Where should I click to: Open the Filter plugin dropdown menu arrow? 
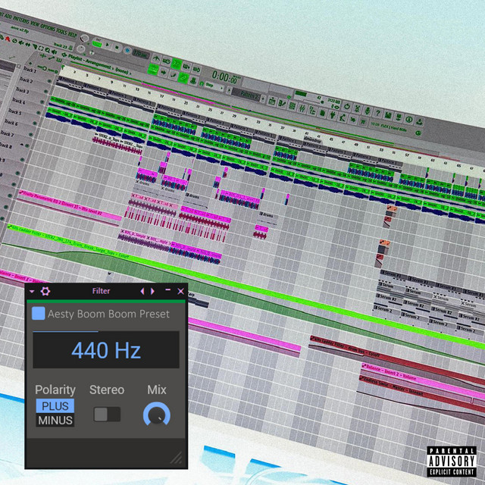click(x=32, y=291)
